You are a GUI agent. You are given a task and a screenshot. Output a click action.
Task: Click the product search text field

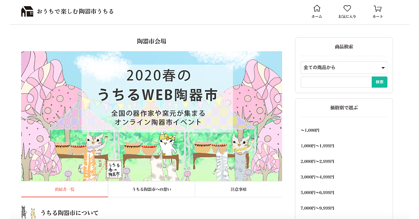[x=336, y=82]
